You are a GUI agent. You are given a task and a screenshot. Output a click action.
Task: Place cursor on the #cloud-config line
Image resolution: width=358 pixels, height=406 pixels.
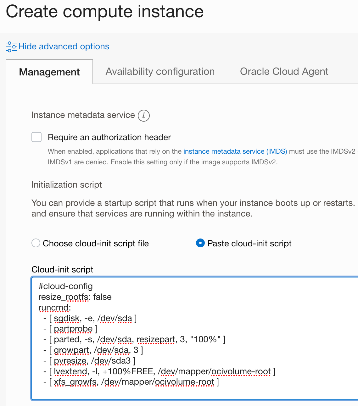click(x=65, y=286)
